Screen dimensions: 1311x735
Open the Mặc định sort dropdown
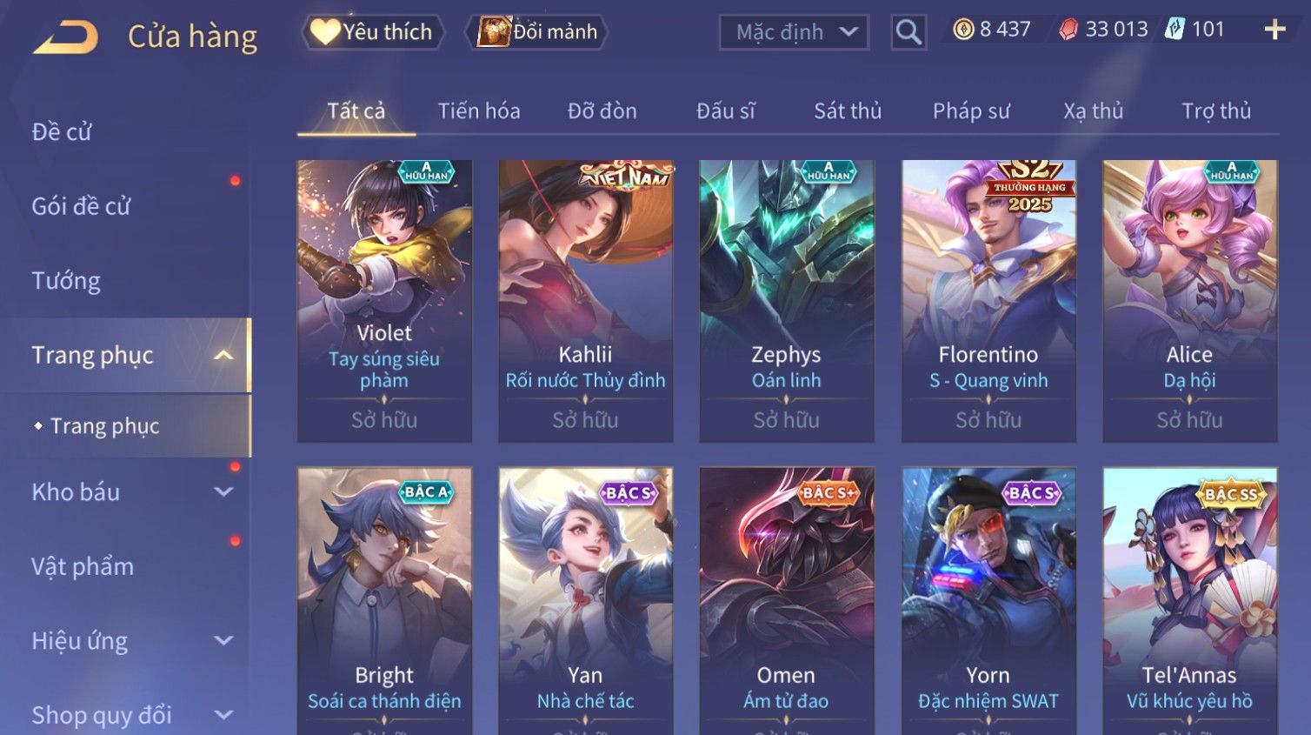[x=794, y=33]
